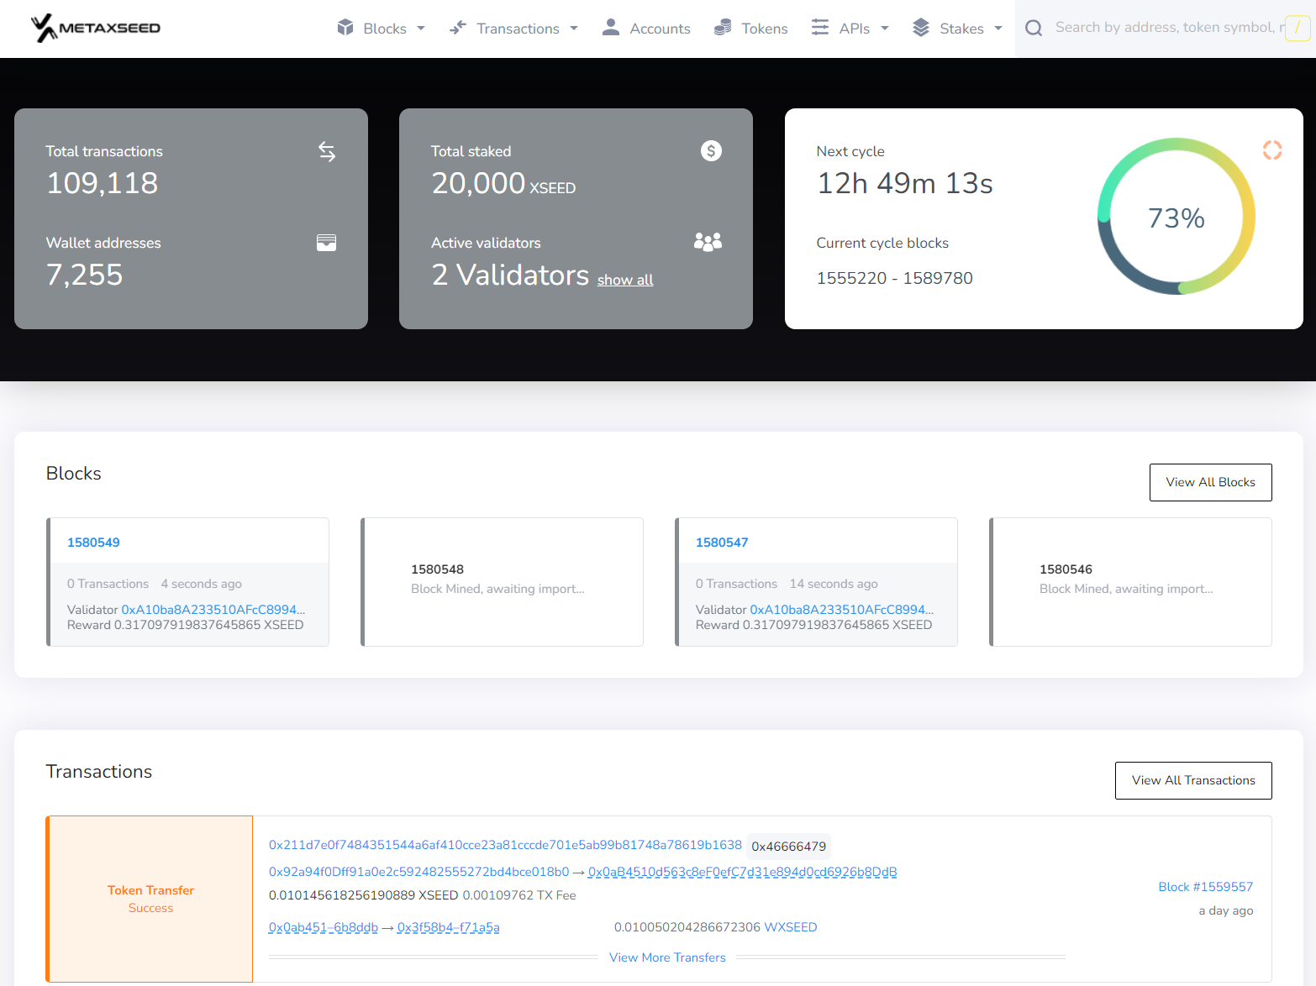Click the transactions swap-arrows icon

click(x=327, y=152)
